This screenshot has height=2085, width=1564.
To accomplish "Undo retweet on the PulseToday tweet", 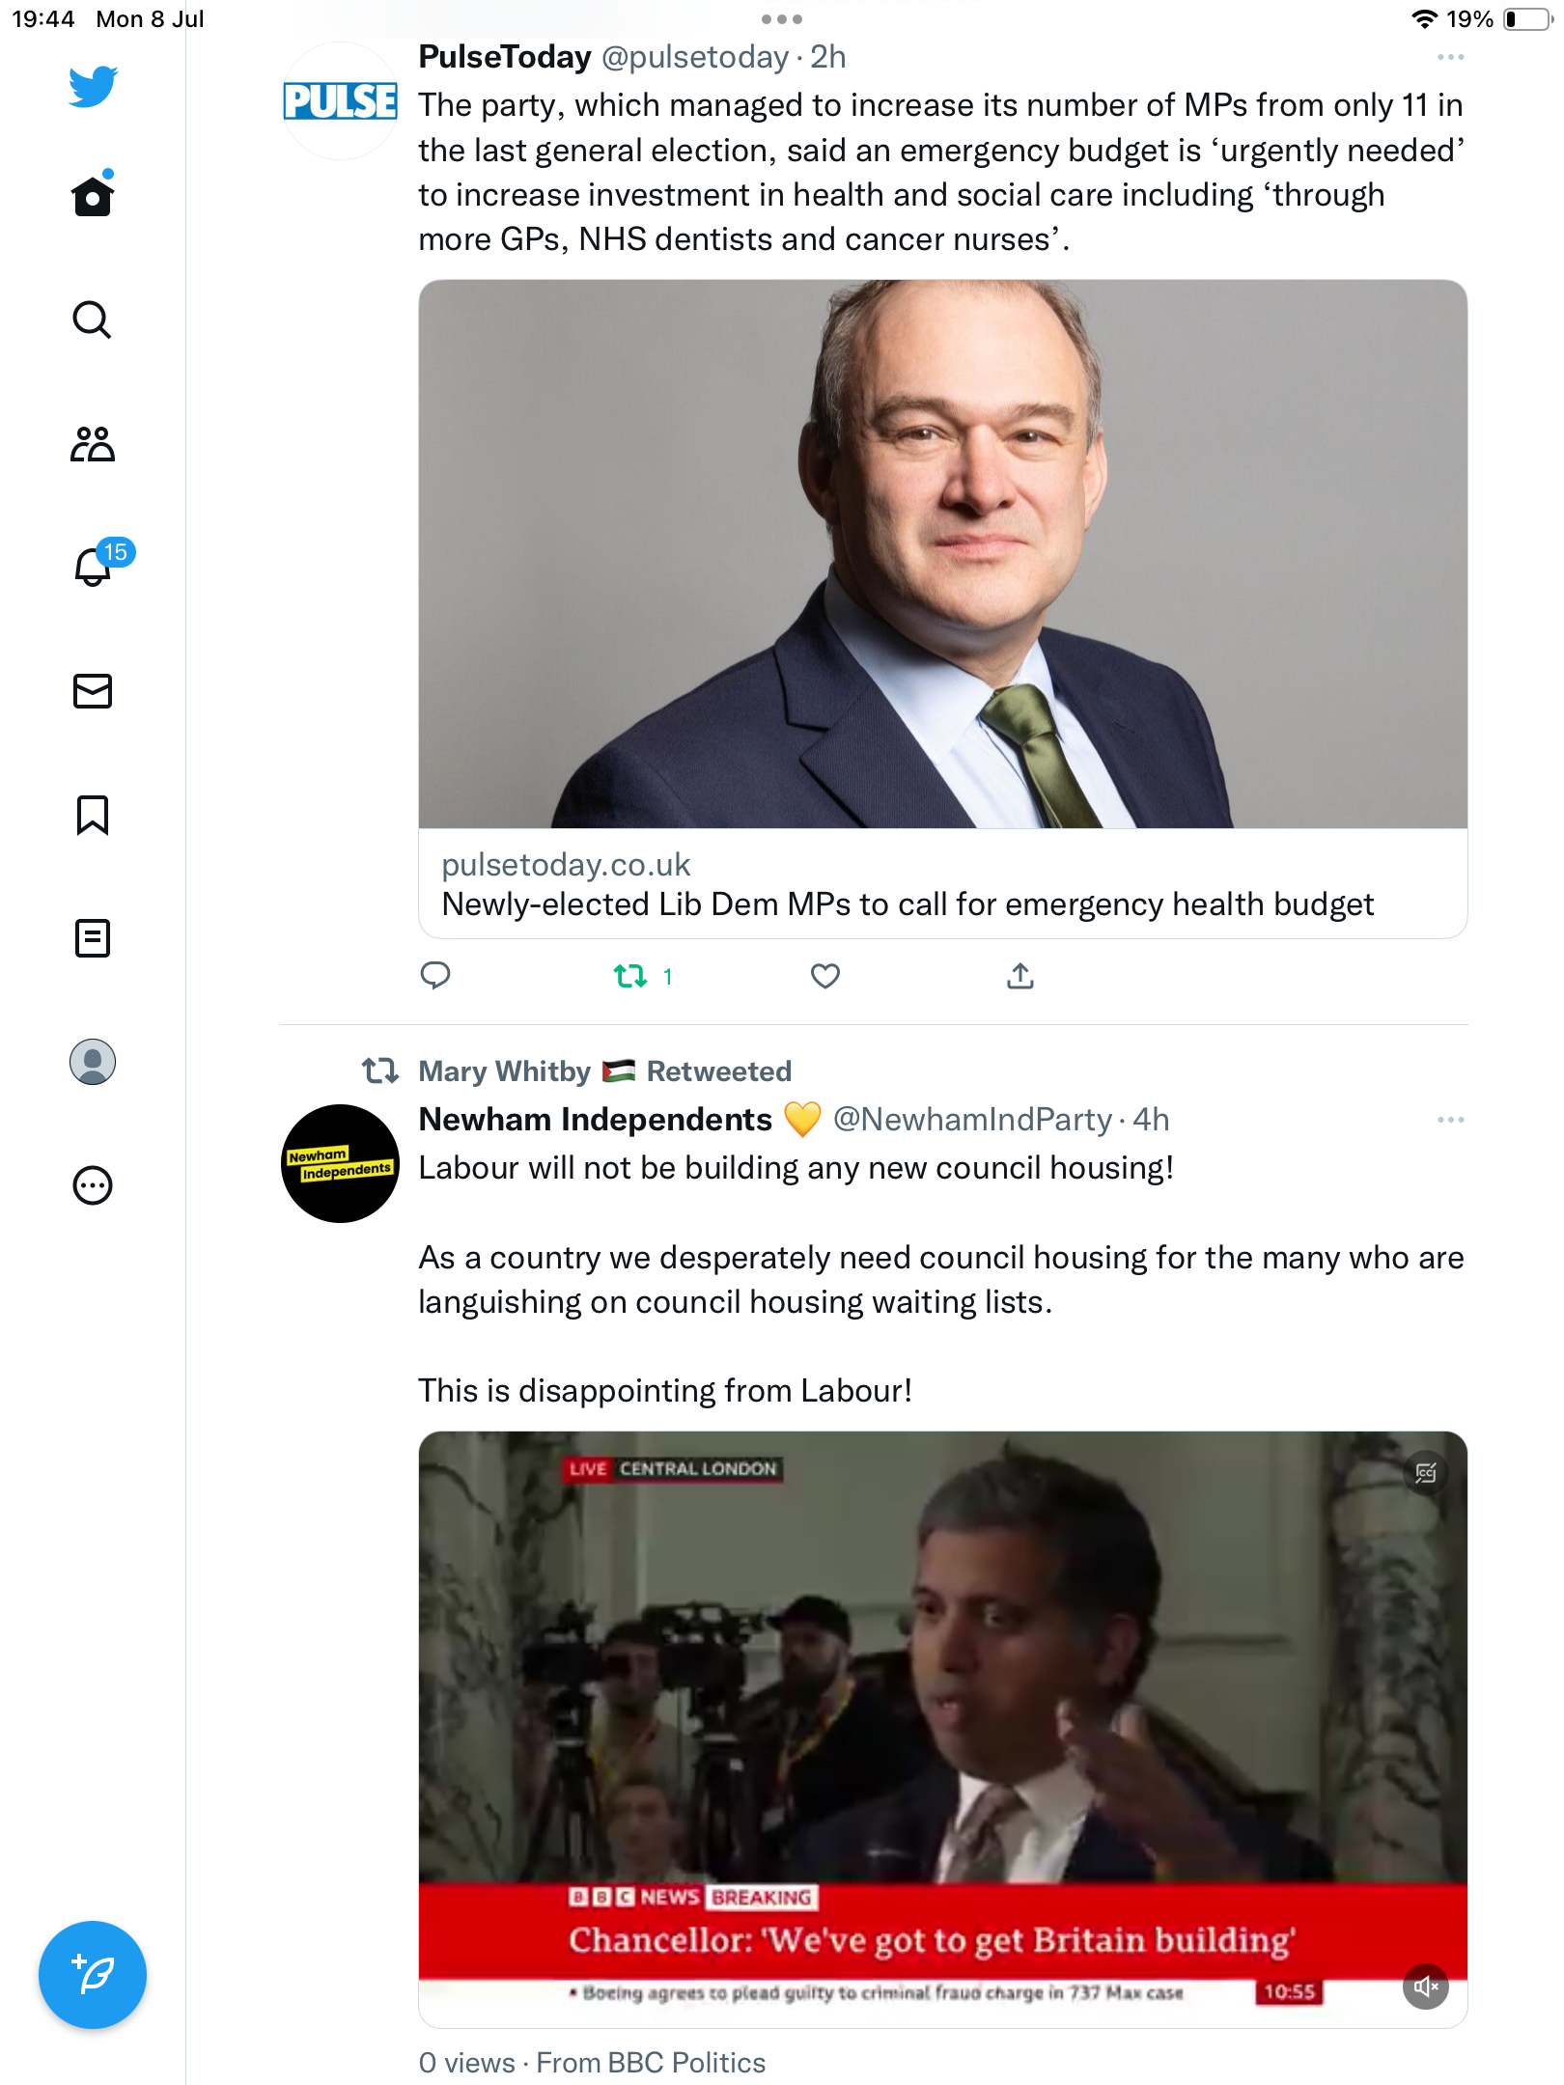I will 631,977.
